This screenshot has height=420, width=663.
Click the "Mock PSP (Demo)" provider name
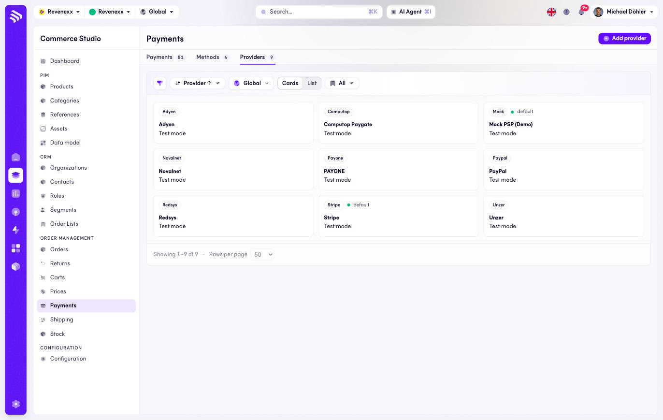[x=511, y=124]
